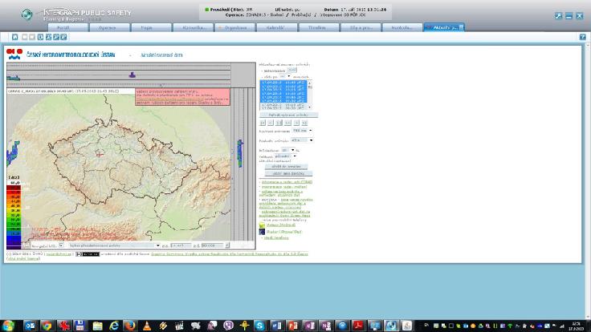591x332 pixels.
Task: Open the Prodleva dropdown
Action: pyautogui.click(x=302, y=140)
